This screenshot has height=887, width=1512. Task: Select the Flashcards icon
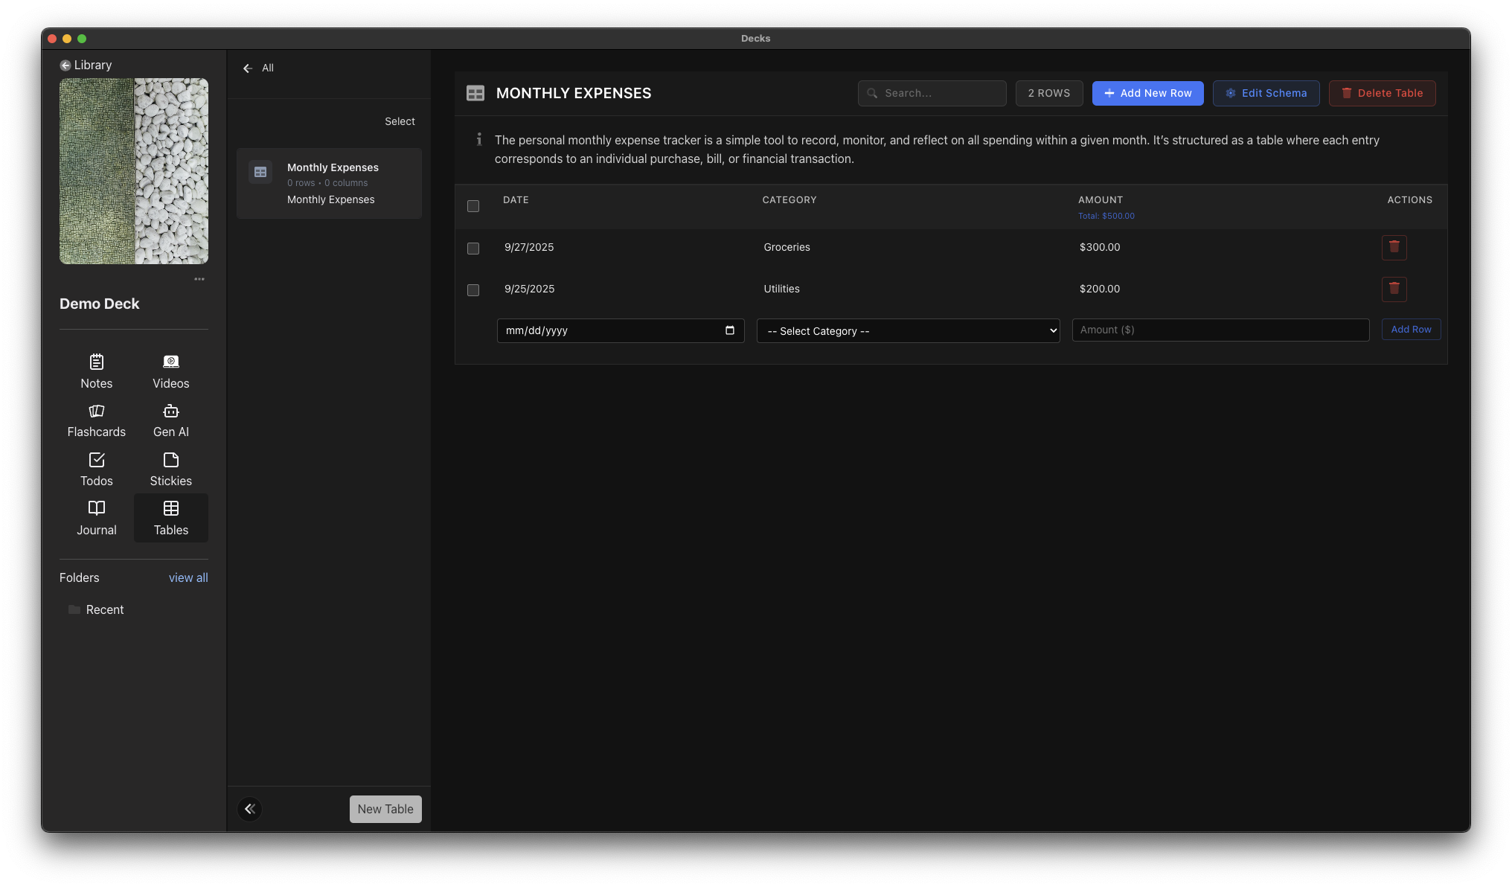pyautogui.click(x=96, y=420)
